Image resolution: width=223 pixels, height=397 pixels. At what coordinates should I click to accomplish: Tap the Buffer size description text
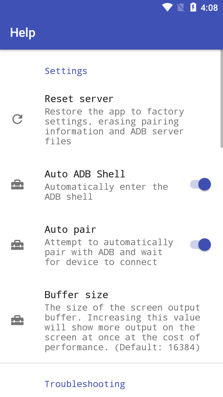(122, 328)
